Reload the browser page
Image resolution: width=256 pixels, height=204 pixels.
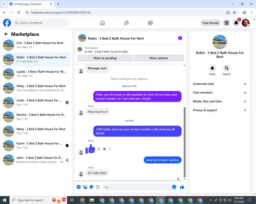(x=18, y=12)
